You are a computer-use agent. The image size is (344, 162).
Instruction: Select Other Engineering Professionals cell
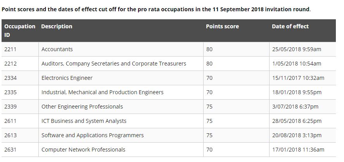coord(121,107)
